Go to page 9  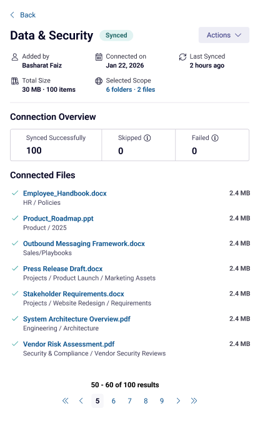[x=162, y=401]
